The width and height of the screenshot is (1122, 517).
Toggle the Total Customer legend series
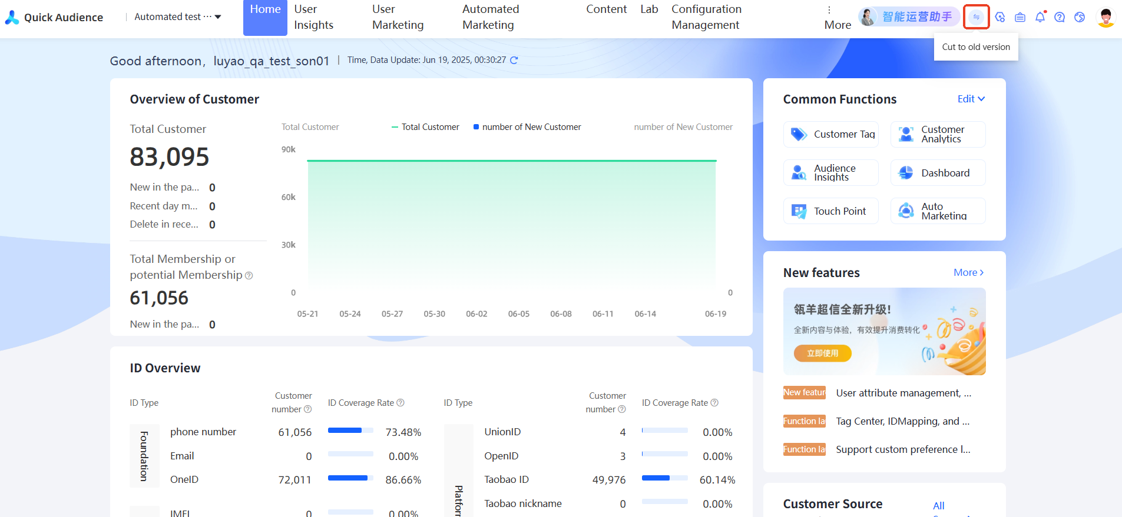pyautogui.click(x=425, y=127)
